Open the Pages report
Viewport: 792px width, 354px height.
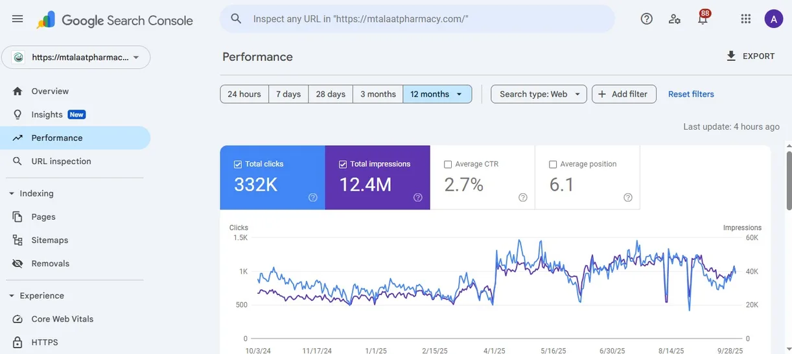point(75,217)
